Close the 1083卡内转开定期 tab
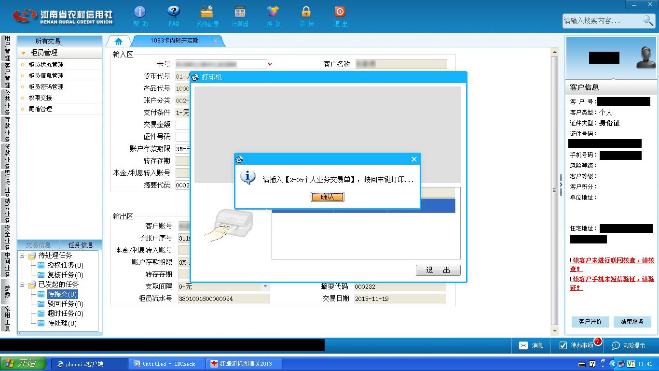Screen dimensions: 659x371 215,41
